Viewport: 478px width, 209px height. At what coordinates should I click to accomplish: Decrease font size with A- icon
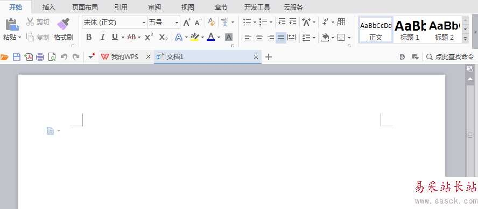pos(198,22)
